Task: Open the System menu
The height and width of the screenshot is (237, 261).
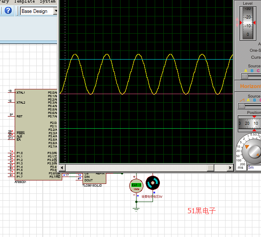Action: [48, 1]
